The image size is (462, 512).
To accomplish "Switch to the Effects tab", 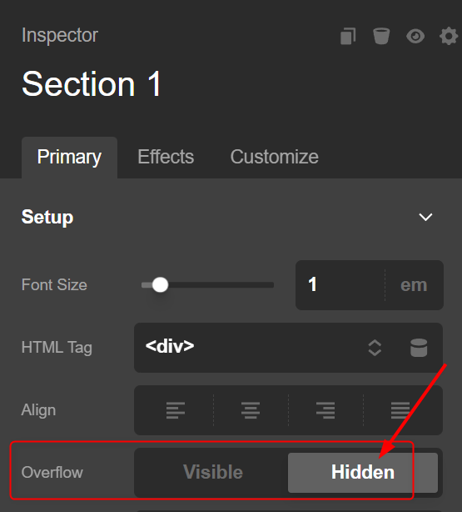I will (x=166, y=157).
